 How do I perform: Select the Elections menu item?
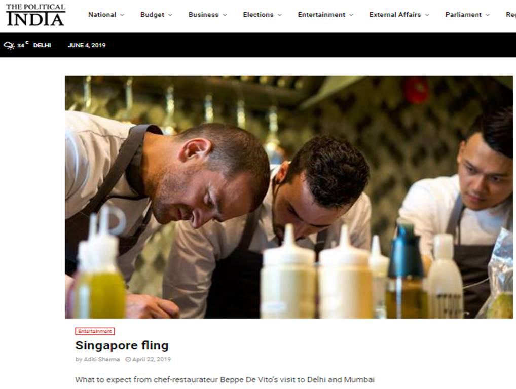(x=258, y=15)
